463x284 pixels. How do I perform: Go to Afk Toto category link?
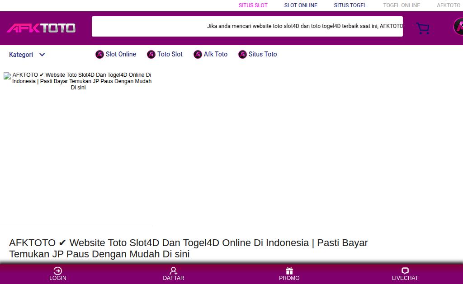click(x=216, y=54)
